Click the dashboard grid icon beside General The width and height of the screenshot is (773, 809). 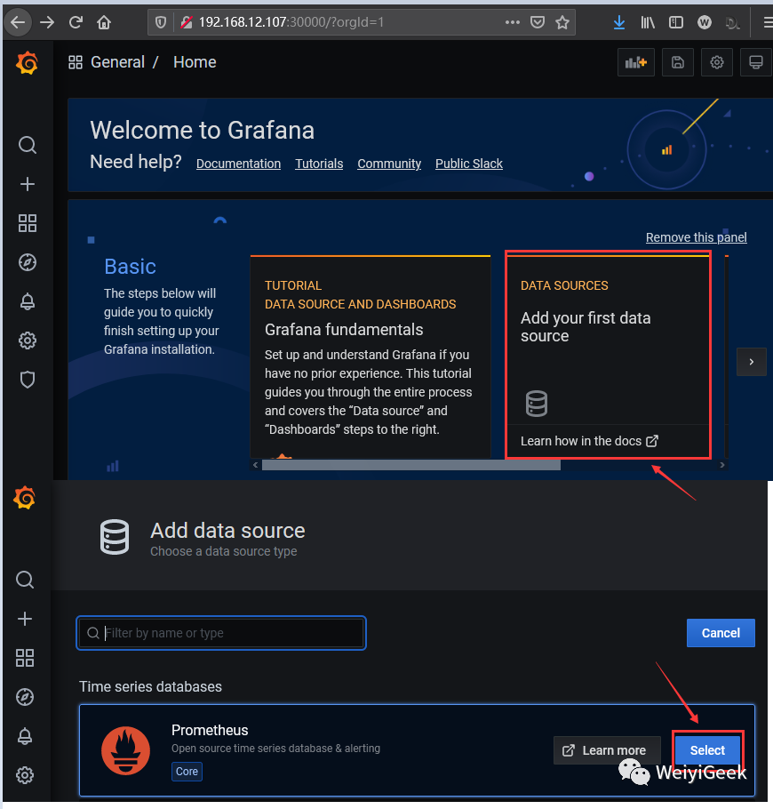[76, 62]
